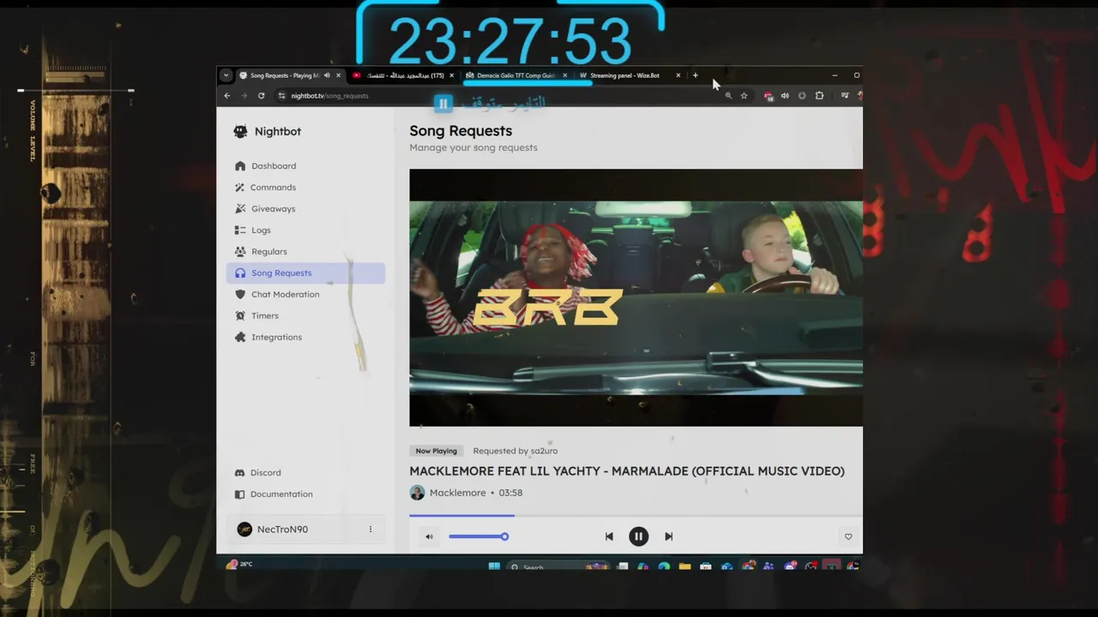
Task: Go back in browser history
Action: pyautogui.click(x=227, y=95)
